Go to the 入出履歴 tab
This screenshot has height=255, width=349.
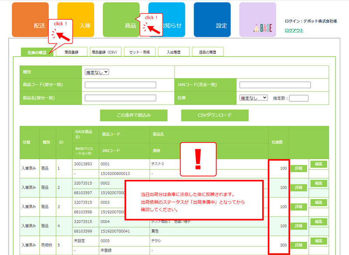pyautogui.click(x=173, y=52)
